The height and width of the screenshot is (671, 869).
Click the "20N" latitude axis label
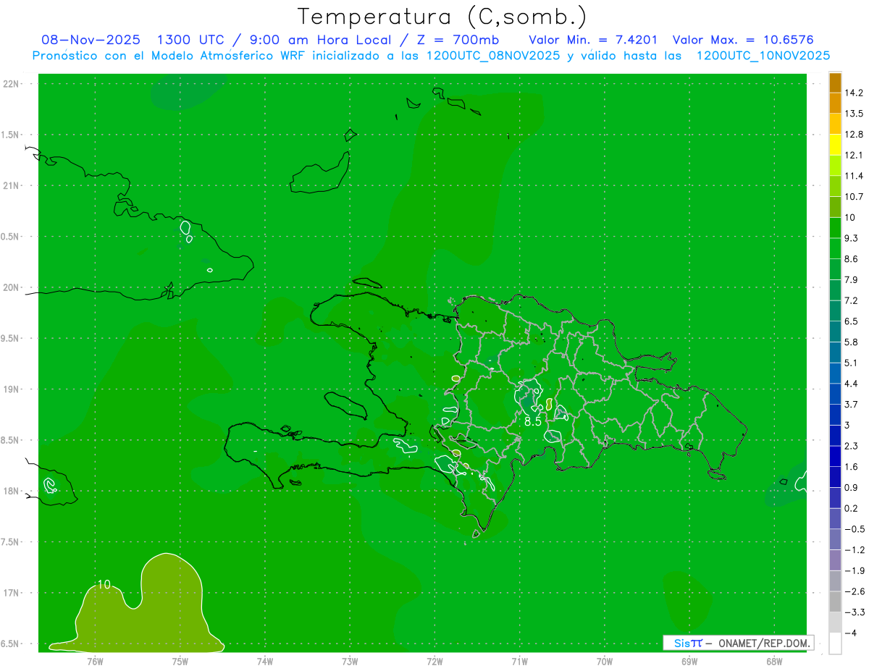(x=12, y=287)
